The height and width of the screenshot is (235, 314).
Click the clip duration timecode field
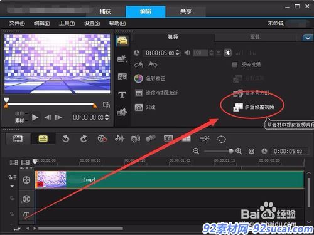pyautogui.click(x=160, y=53)
